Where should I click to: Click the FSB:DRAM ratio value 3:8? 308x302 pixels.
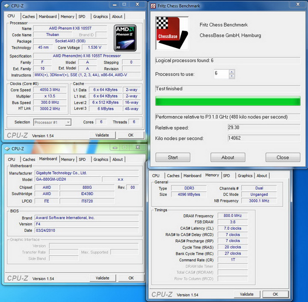tap(233, 222)
